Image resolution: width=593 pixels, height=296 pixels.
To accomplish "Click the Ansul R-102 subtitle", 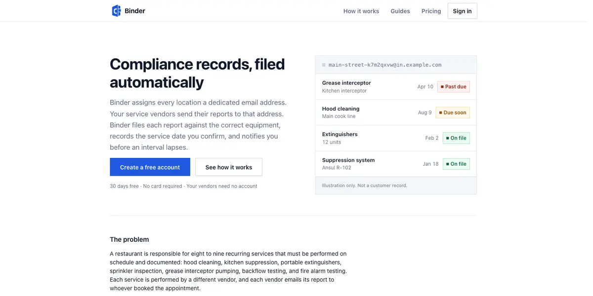I will [337, 168].
